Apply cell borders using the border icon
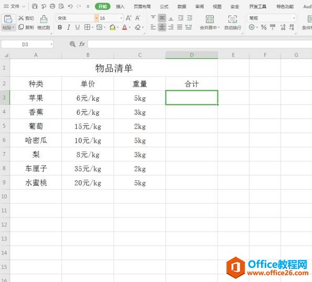 pyautogui.click(x=87, y=27)
